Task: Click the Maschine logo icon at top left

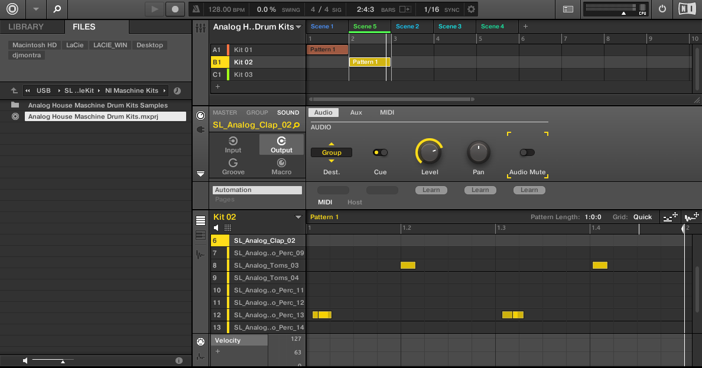Action: point(12,9)
